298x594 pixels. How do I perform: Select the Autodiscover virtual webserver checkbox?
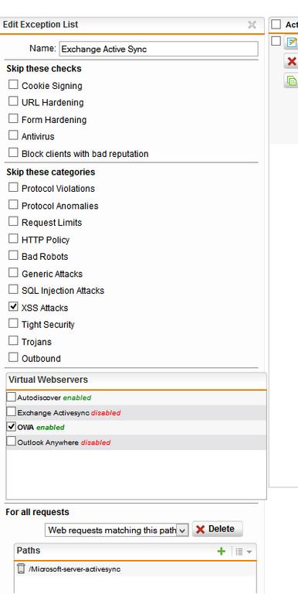tap(12, 397)
